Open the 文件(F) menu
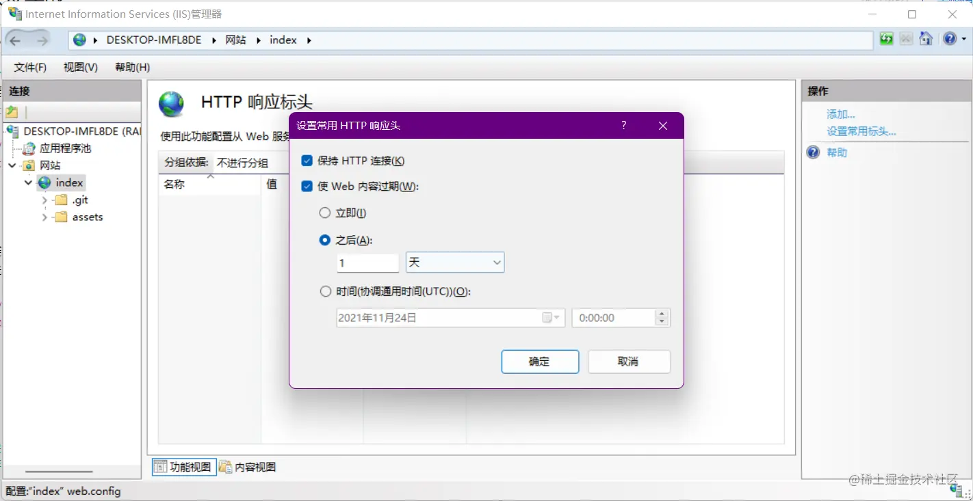This screenshot has height=501, width=973. click(x=30, y=67)
